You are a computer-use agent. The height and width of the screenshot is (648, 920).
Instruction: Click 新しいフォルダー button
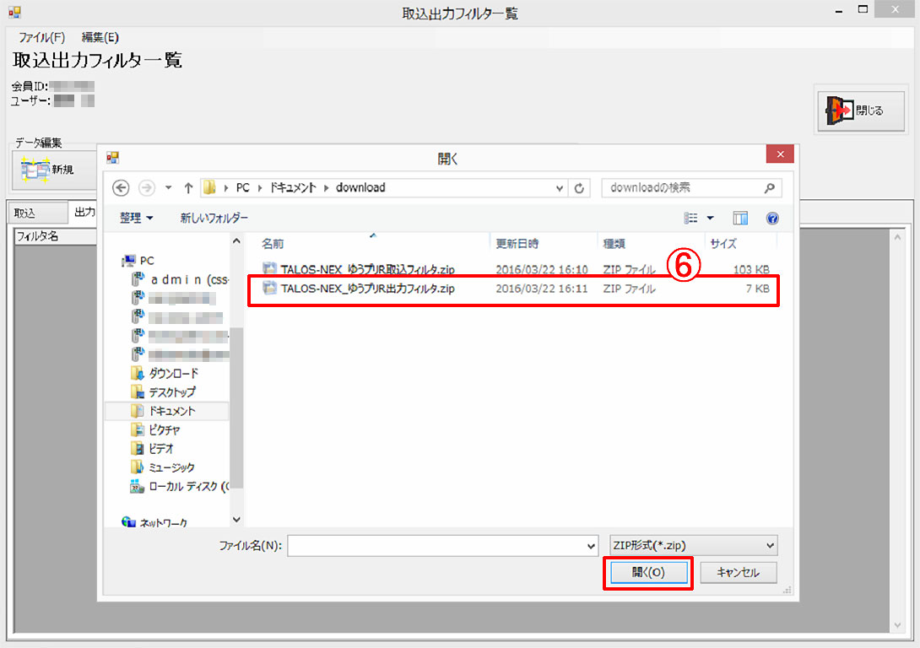coord(214,219)
